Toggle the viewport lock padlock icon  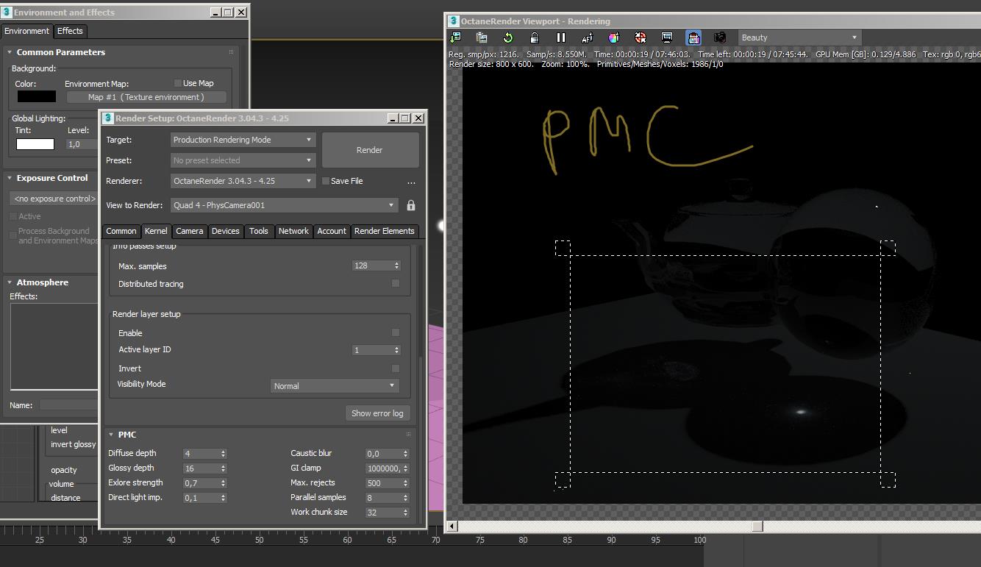pyautogui.click(x=535, y=38)
